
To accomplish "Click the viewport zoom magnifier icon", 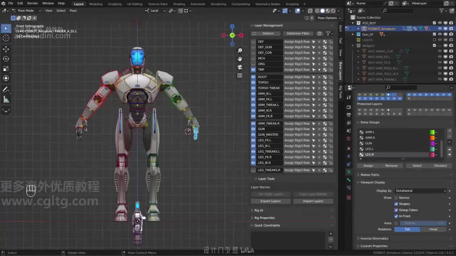I will coord(240,51).
